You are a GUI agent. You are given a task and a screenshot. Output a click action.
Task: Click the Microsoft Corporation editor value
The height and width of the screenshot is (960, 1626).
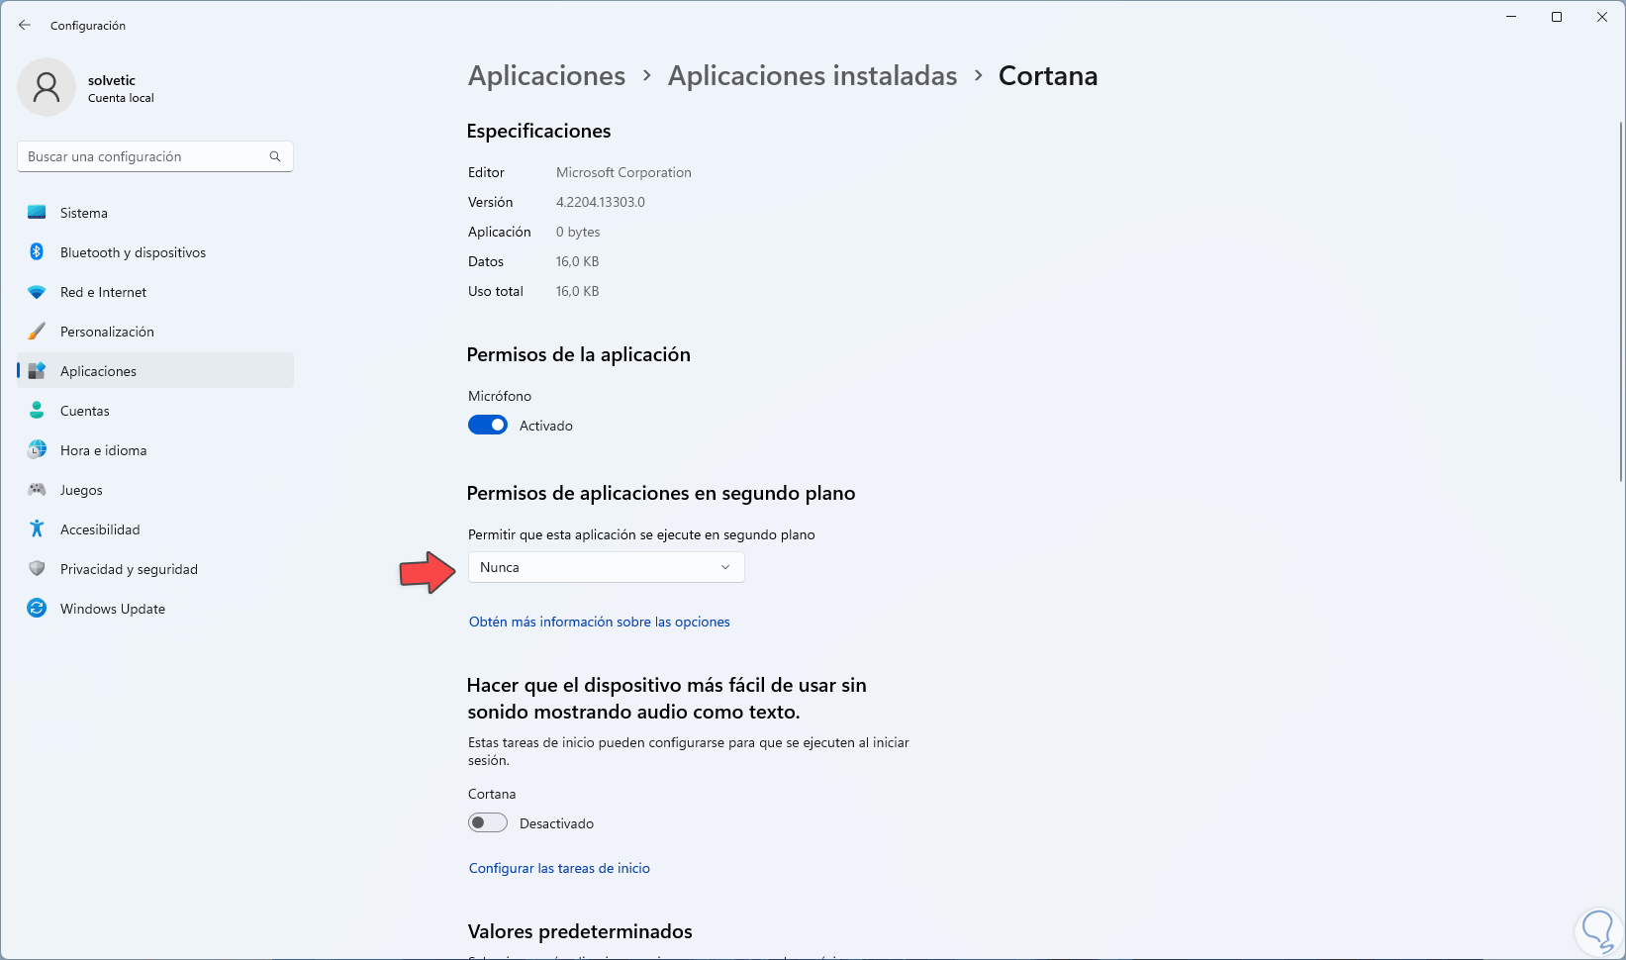pyautogui.click(x=623, y=172)
